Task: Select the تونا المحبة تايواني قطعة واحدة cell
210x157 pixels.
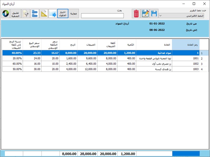Action: pos(154,58)
